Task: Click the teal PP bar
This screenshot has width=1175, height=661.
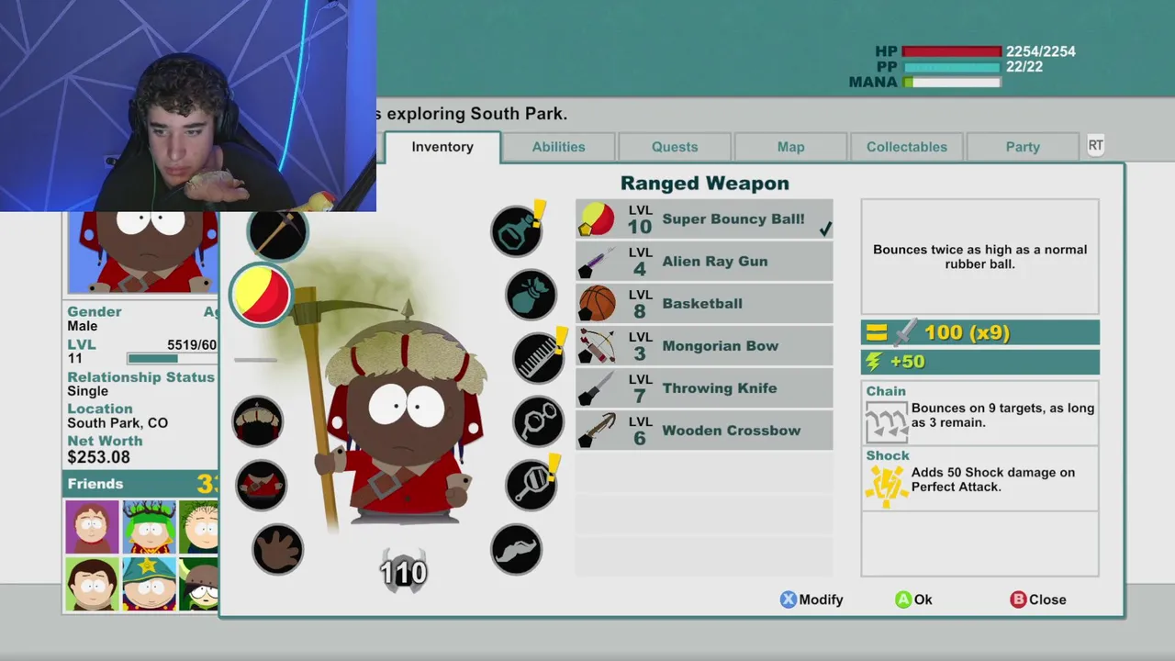Action: pos(952,67)
